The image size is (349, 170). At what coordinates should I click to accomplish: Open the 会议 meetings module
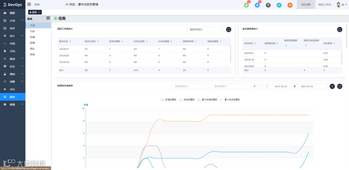coord(13,89)
